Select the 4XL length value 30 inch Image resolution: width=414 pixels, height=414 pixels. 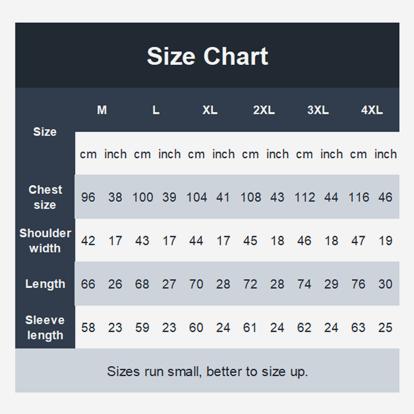pyautogui.click(x=386, y=284)
